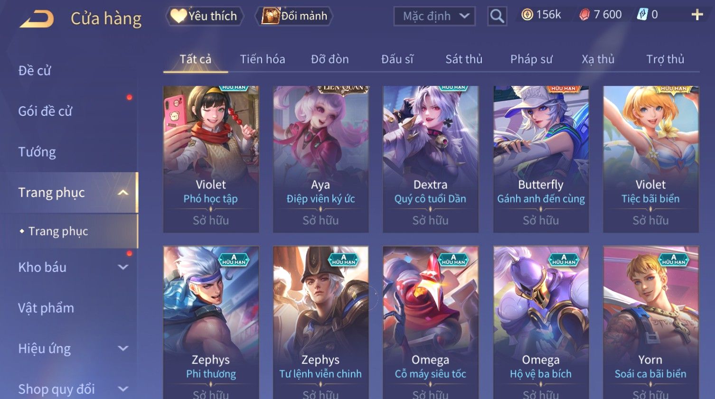This screenshot has height=399, width=715.
Task: Go to Tướng in sidebar
Action: (x=37, y=152)
